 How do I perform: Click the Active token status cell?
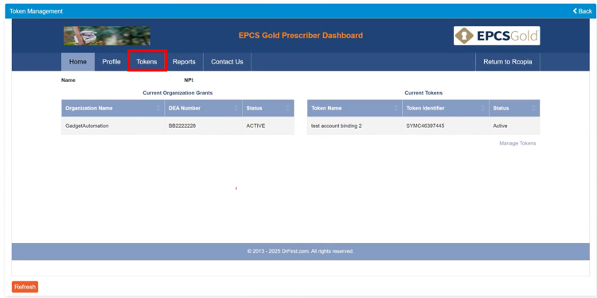514,126
